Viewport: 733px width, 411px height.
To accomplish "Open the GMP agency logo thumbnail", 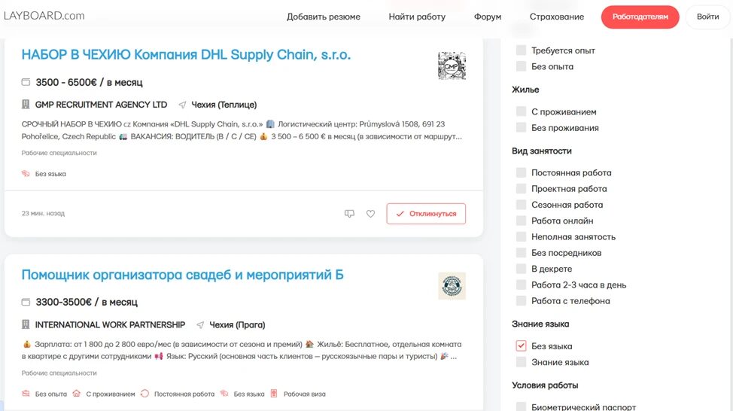I will point(452,65).
